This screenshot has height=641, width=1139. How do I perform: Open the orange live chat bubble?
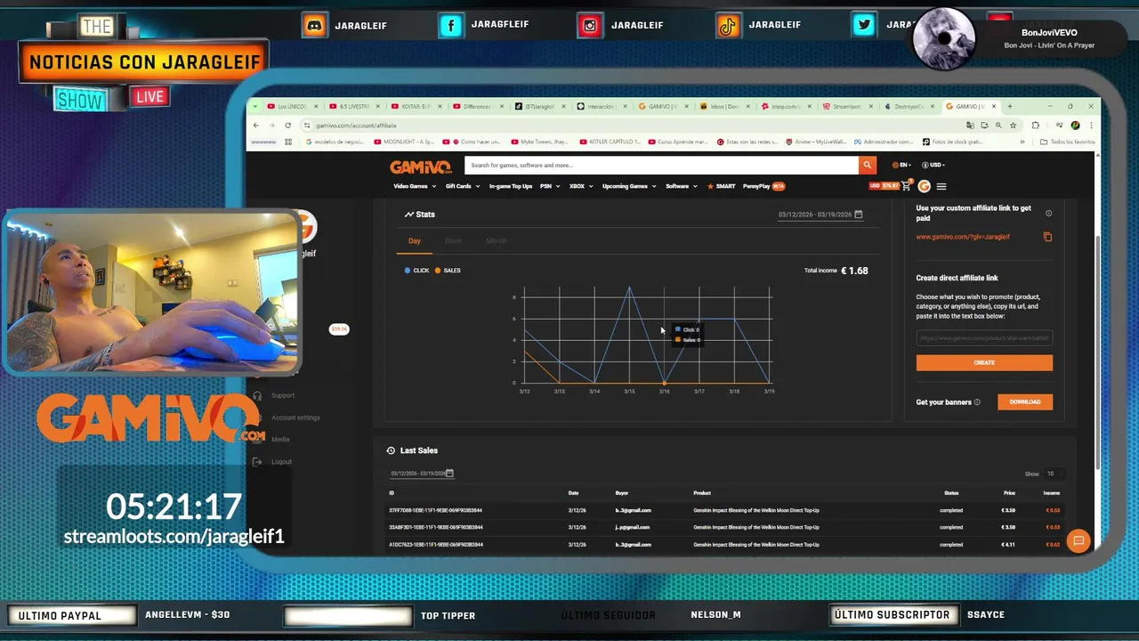(1078, 540)
